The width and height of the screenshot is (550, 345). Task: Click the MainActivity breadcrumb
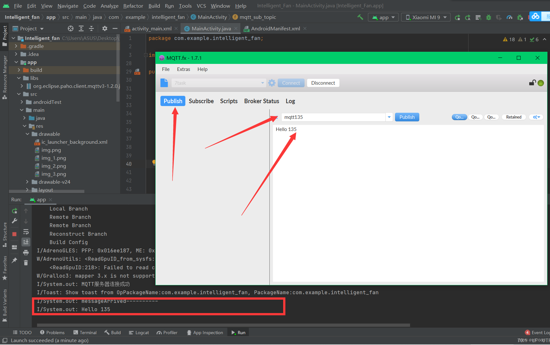click(x=209, y=17)
